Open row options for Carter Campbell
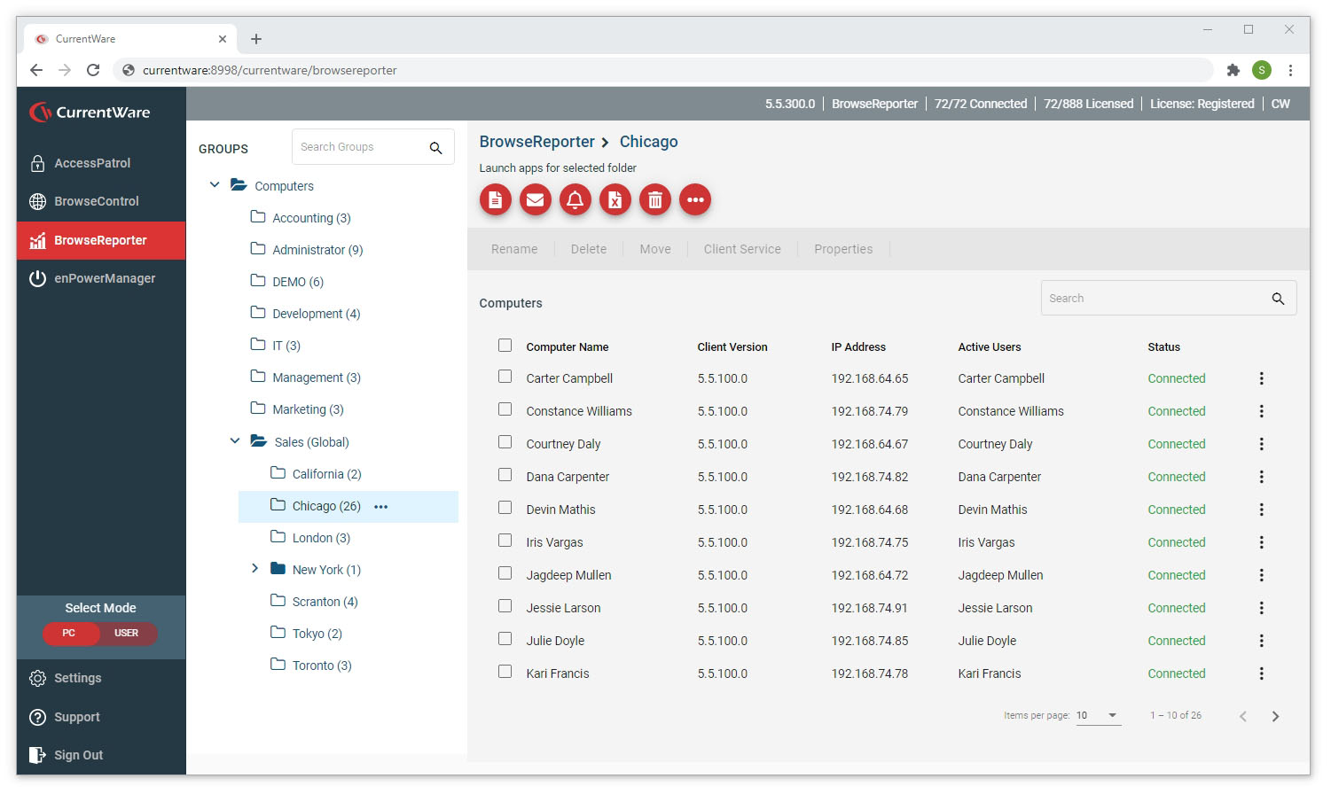1331x794 pixels. click(x=1261, y=378)
